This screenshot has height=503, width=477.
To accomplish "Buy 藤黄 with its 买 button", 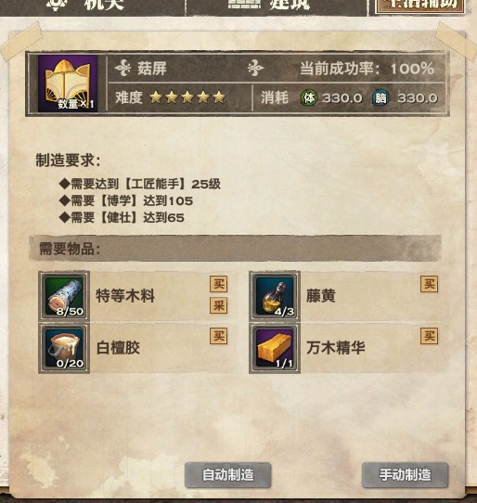I will [429, 284].
